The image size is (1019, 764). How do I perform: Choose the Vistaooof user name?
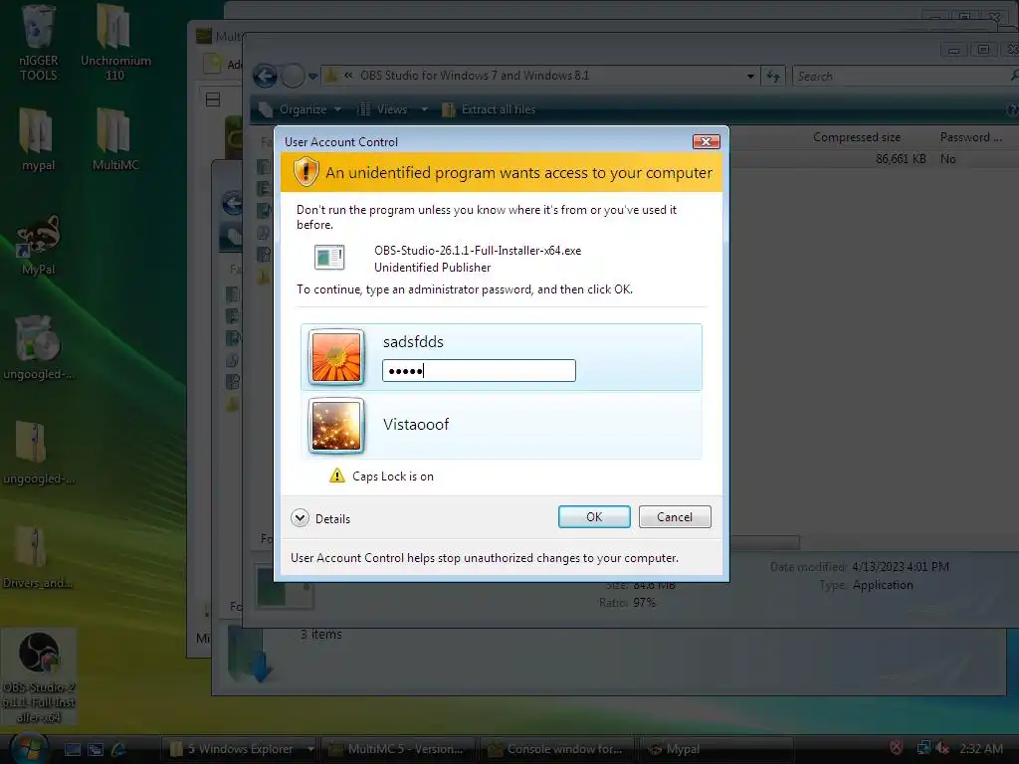coord(416,424)
